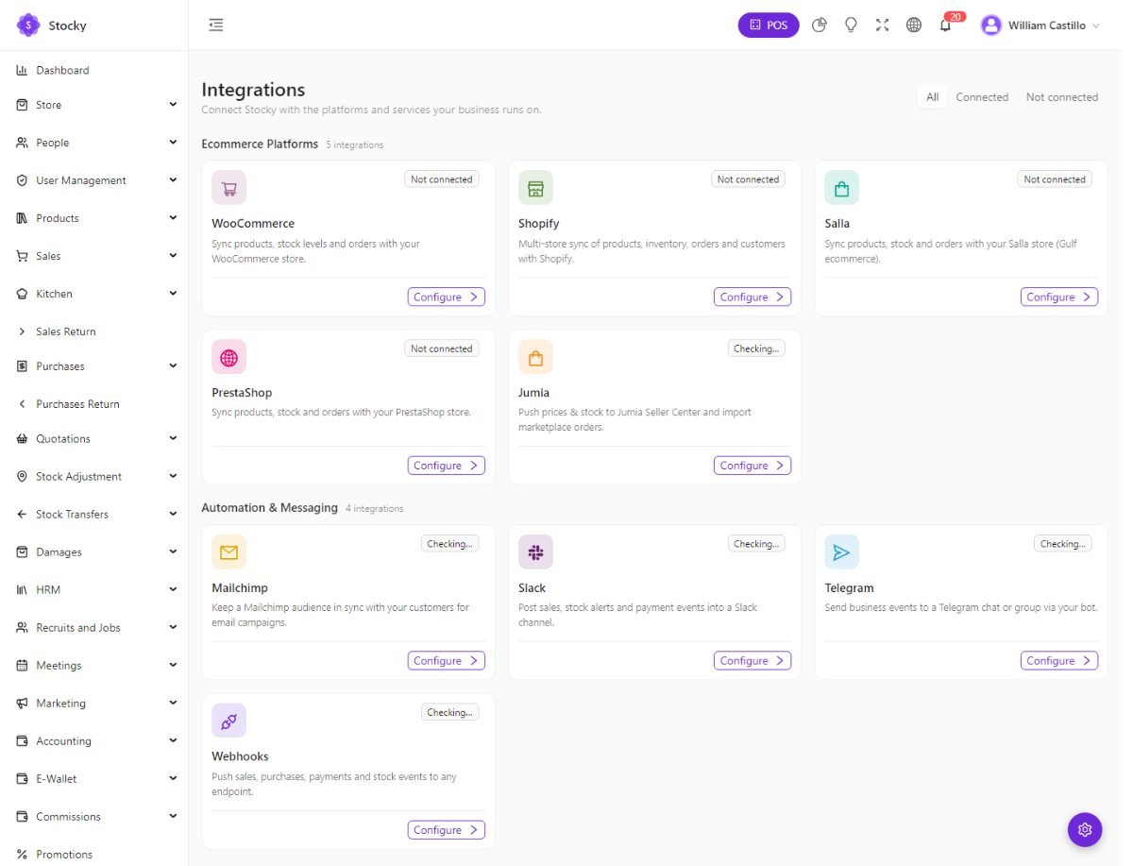Open William Castillo user dropdown arrow
This screenshot has width=1133, height=866.
point(1096,26)
